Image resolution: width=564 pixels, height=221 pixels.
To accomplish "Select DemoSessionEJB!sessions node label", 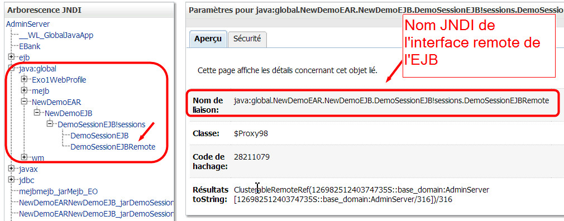I will tap(102, 124).
